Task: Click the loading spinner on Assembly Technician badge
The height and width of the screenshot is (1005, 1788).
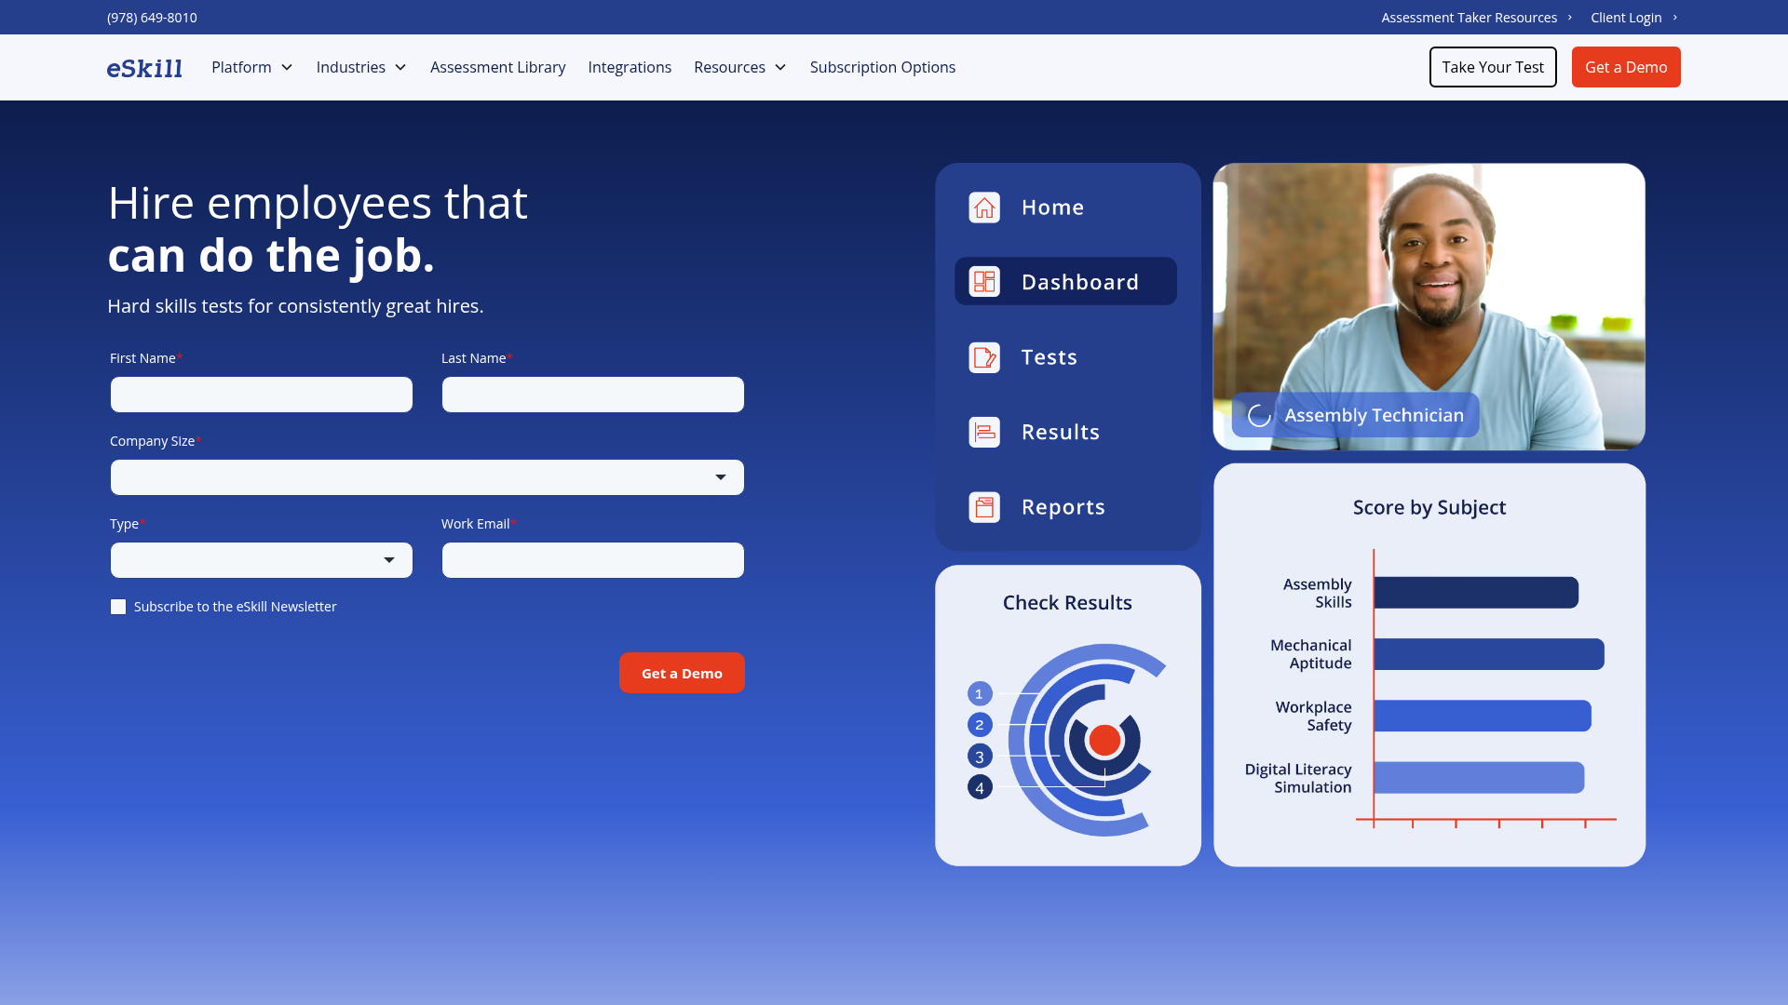Action: coord(1258,415)
